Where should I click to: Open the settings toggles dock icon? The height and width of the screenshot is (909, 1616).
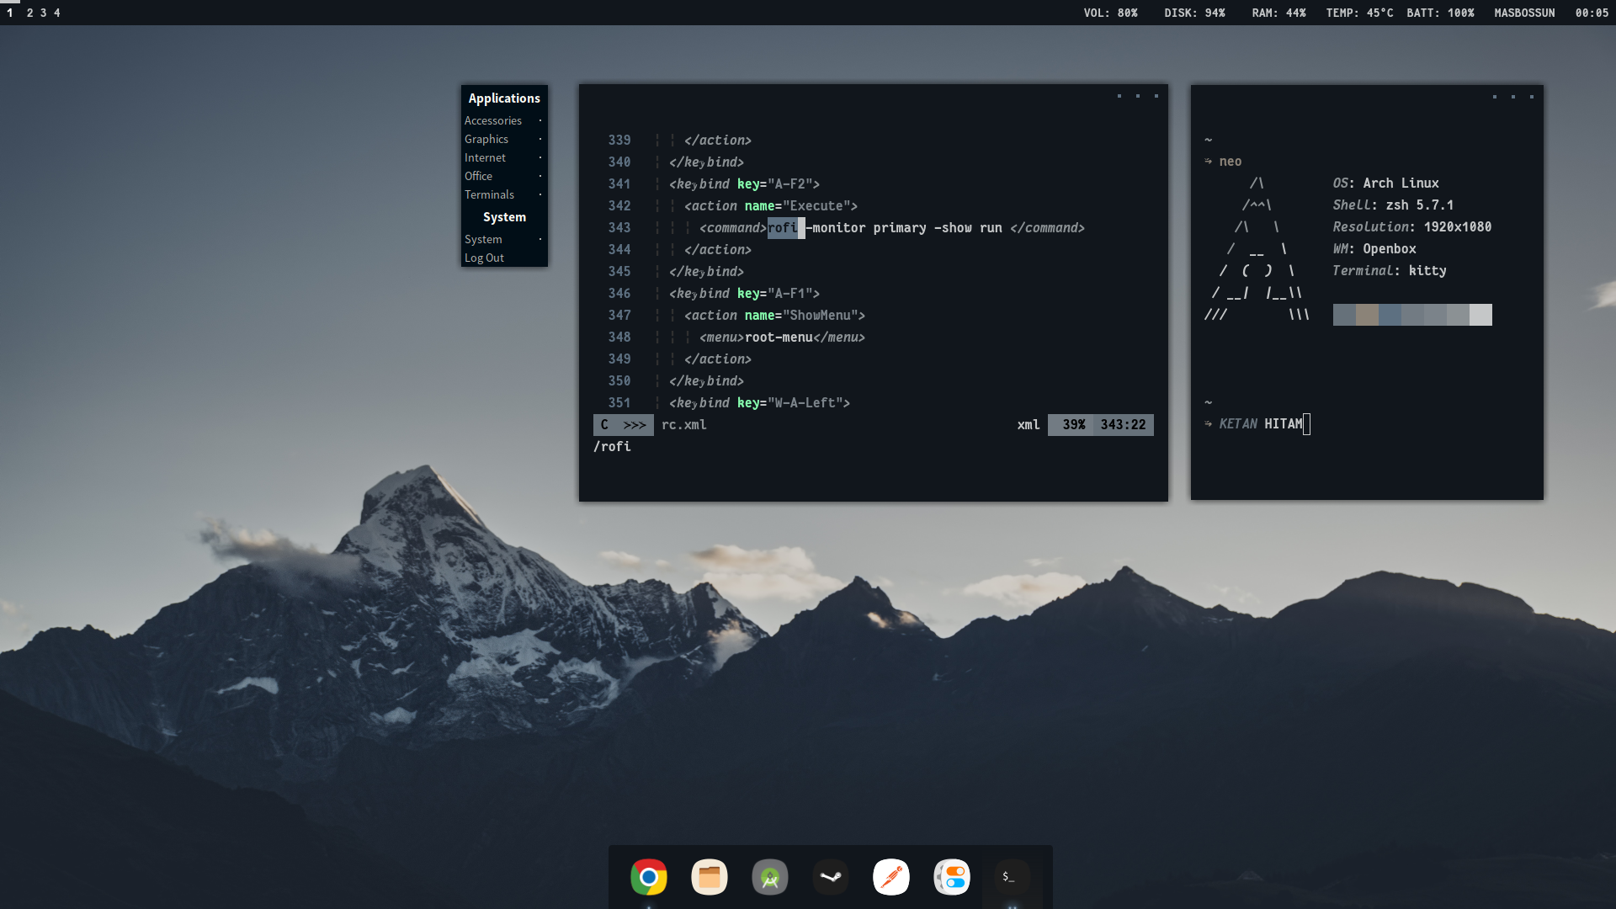(951, 877)
